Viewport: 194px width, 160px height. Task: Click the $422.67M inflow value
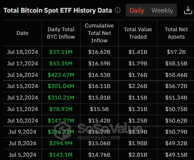click(x=61, y=75)
